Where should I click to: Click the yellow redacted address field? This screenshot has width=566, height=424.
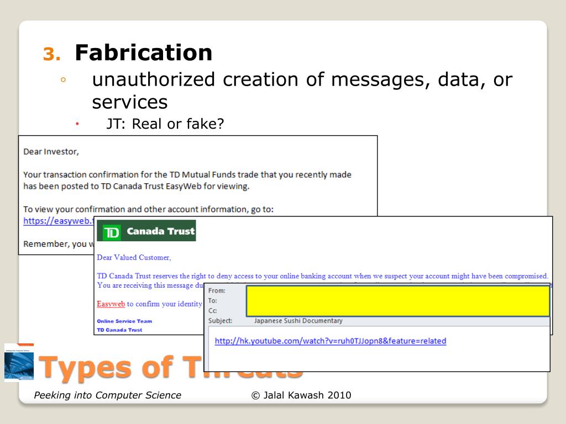[398, 301]
